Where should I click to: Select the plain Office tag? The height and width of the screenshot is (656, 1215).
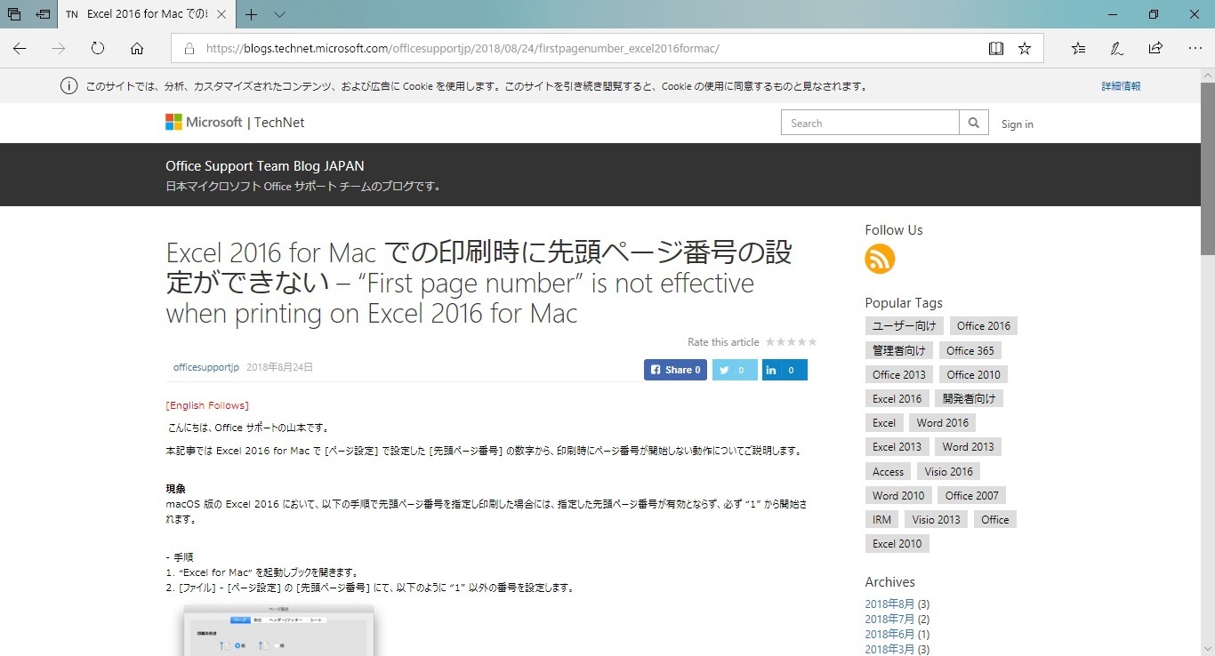[995, 519]
